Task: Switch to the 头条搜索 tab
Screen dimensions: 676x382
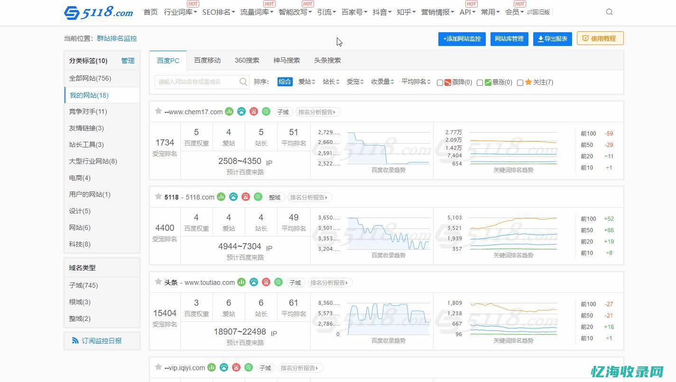Action: pos(327,60)
